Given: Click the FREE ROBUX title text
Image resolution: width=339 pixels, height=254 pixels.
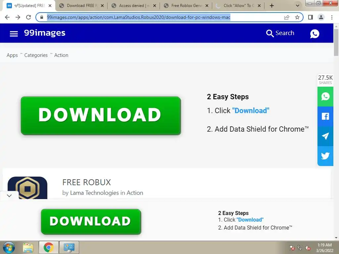Looking at the screenshot, I should [86, 182].
